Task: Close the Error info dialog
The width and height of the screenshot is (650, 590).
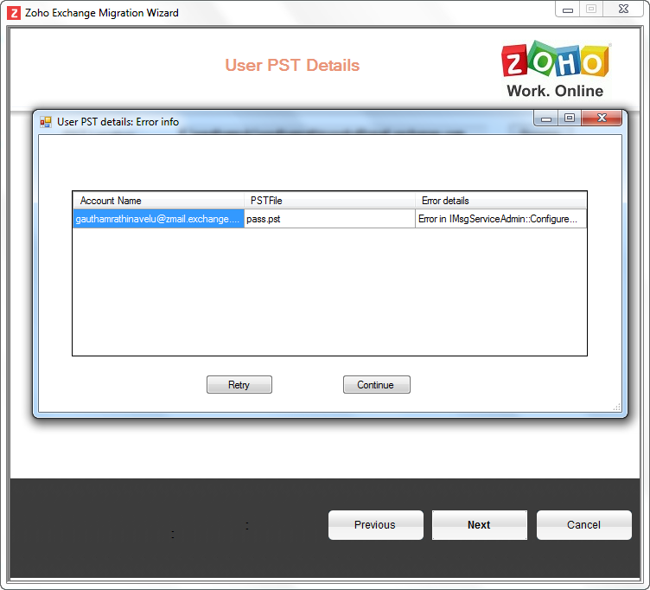Action: 602,118
